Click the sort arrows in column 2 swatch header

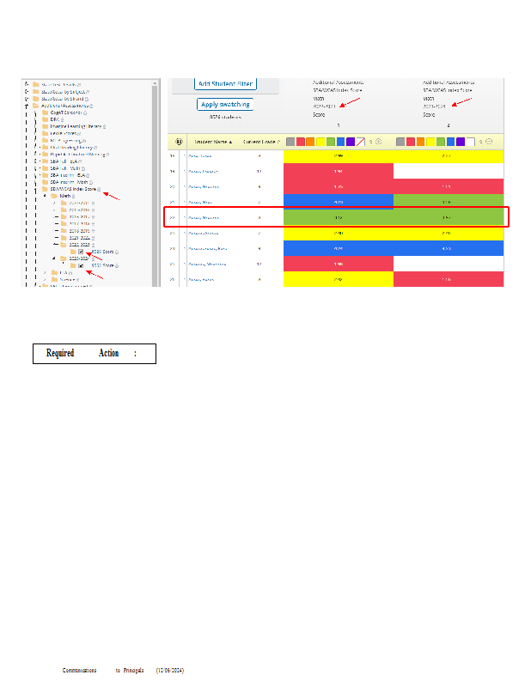481,142
